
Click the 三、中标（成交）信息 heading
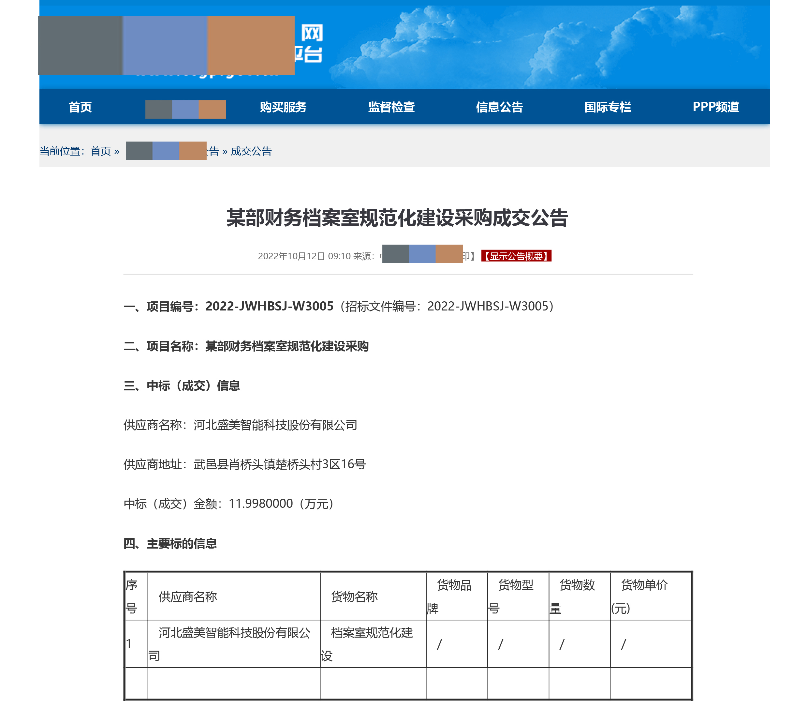(182, 385)
